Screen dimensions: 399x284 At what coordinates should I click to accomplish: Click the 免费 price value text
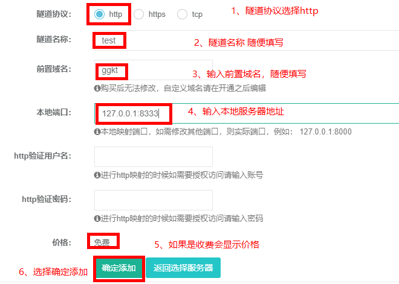(x=102, y=242)
